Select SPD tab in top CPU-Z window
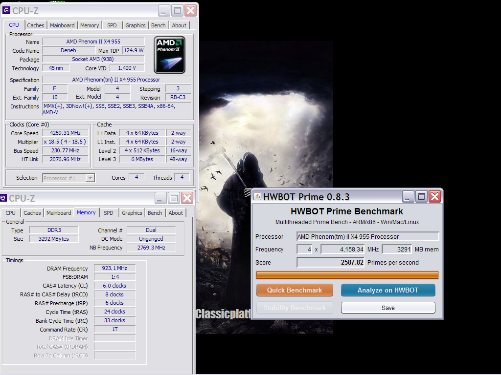The width and height of the screenshot is (501, 375). pyautogui.click(x=112, y=25)
